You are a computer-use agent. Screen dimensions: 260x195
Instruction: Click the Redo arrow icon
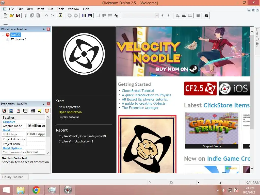(x=52, y=15)
